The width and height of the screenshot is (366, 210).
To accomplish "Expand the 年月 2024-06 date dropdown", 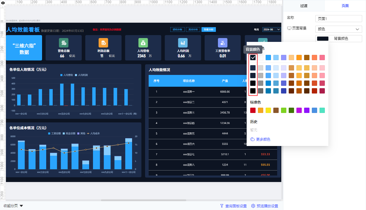I will click(272, 29).
